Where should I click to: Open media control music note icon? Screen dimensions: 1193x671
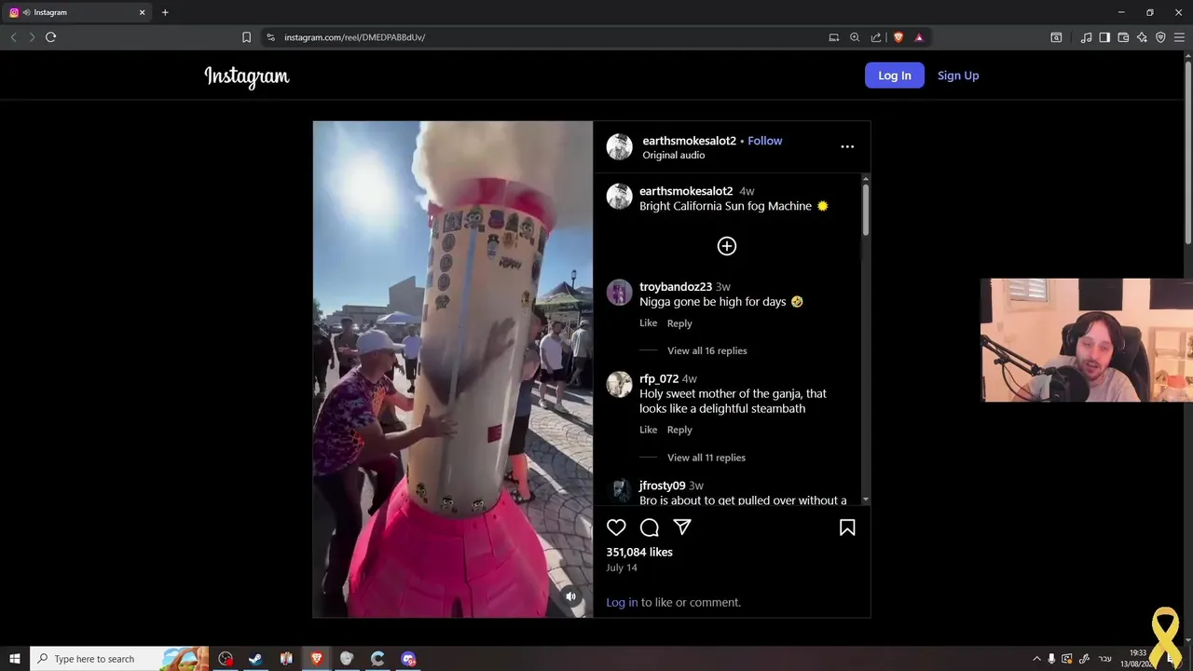tap(1086, 37)
